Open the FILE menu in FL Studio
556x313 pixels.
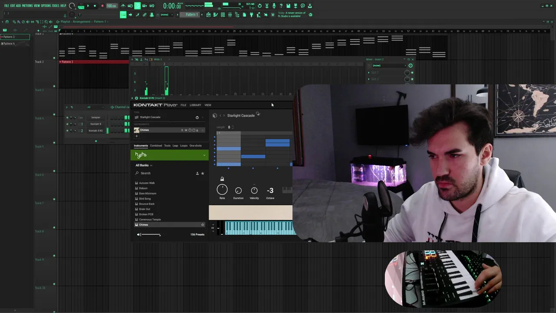pos(7,6)
